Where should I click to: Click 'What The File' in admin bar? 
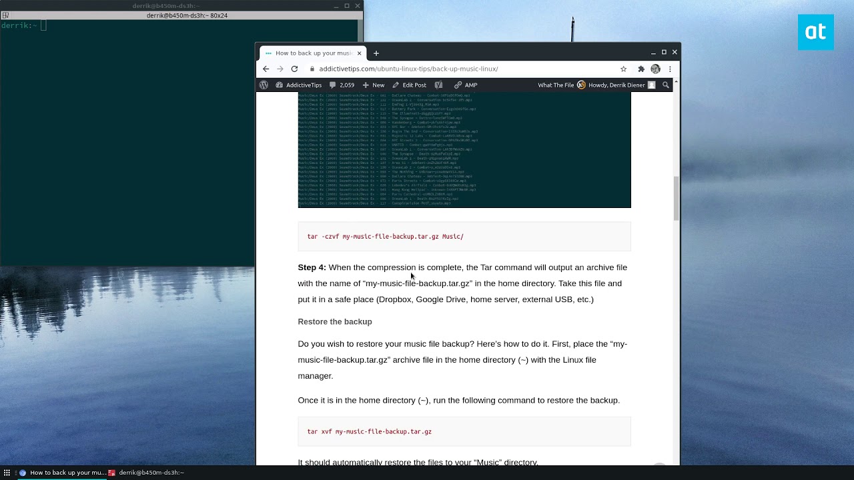pos(556,85)
